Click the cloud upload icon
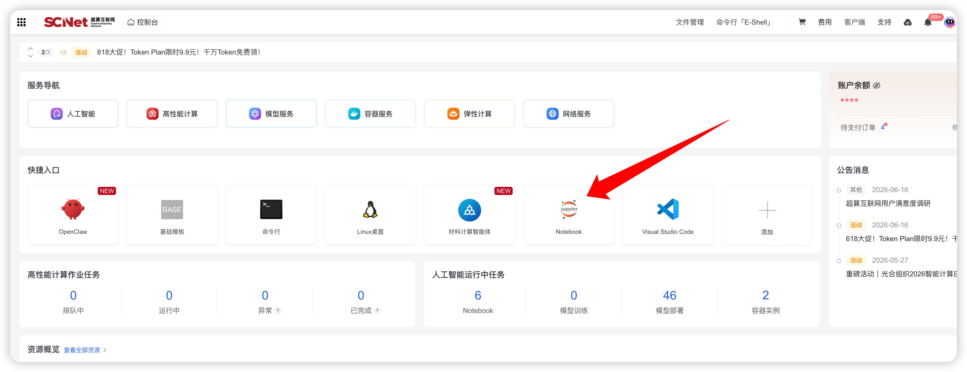967x372 pixels. [x=907, y=22]
